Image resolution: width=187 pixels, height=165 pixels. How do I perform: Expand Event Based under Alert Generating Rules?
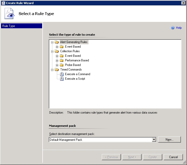[x=57, y=47]
